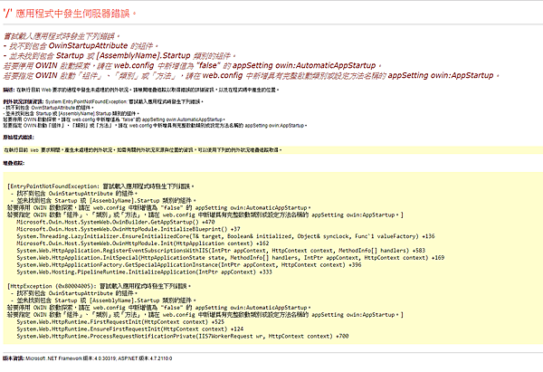Click the 'RegisterEventSubscriptionsWithIIS' +583 line
The height and width of the screenshot is (372, 543).
pyautogui.click(x=221, y=251)
